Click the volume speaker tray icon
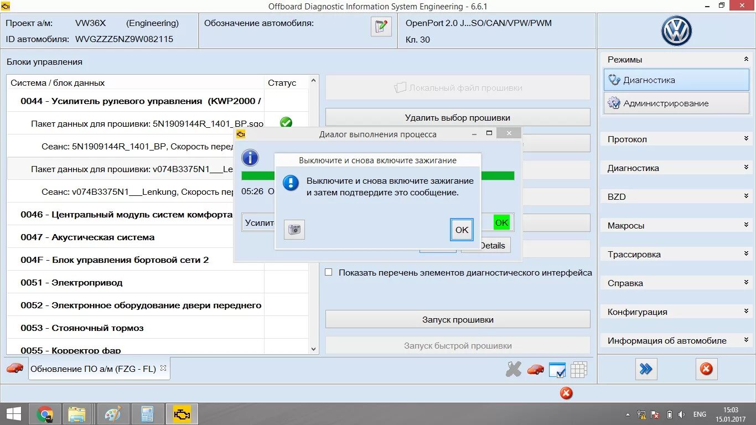This screenshot has width=756, height=425. click(x=682, y=414)
